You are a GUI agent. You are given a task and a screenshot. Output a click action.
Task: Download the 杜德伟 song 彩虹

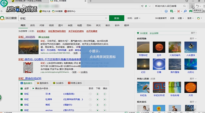tap(97, 99)
